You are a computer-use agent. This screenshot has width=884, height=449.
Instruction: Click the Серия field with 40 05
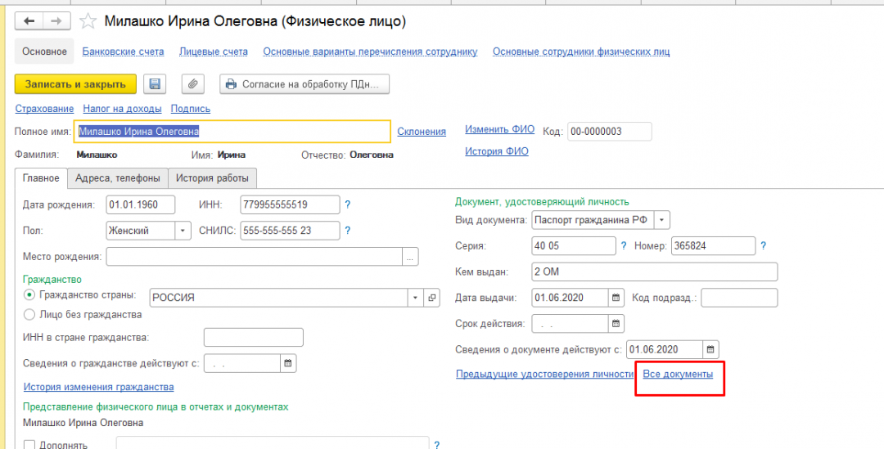[x=573, y=245]
